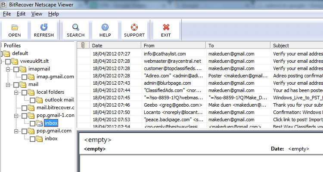Open the Help menu
The width and height of the screenshot is (323, 172).
pos(53,14)
